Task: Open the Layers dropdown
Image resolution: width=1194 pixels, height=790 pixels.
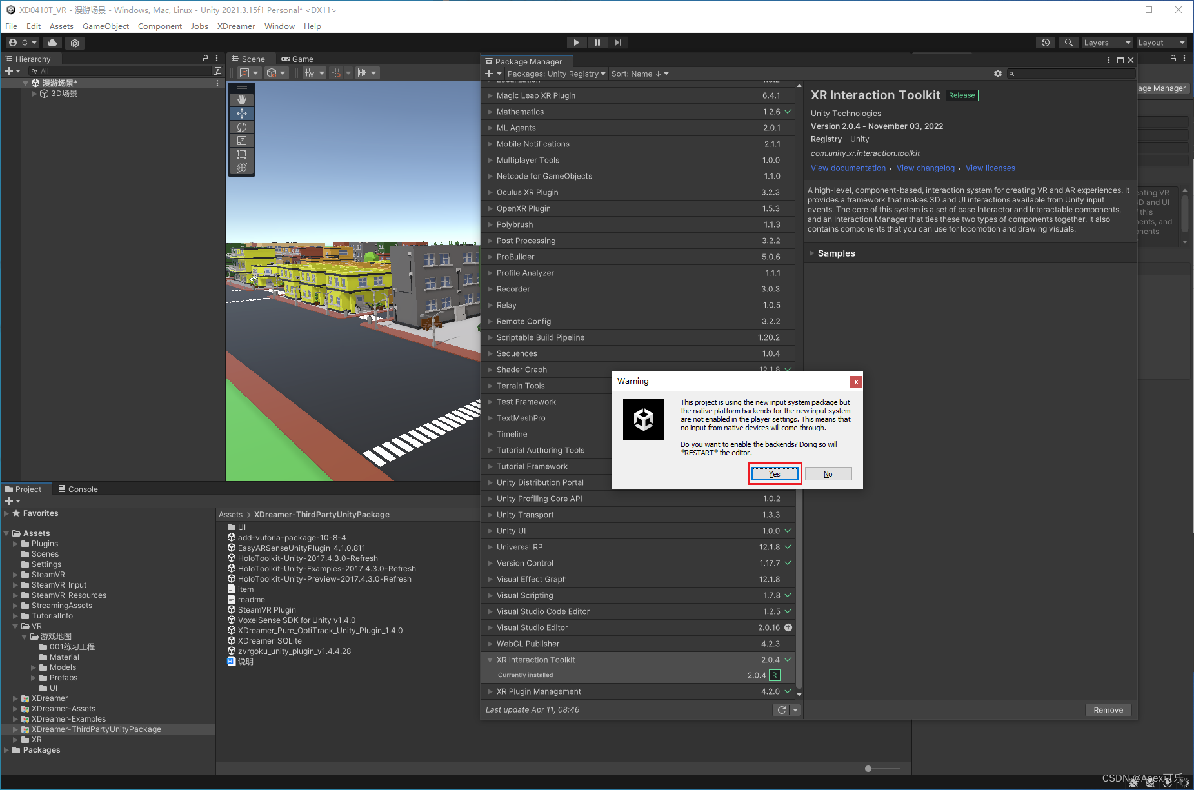Action: point(1107,43)
